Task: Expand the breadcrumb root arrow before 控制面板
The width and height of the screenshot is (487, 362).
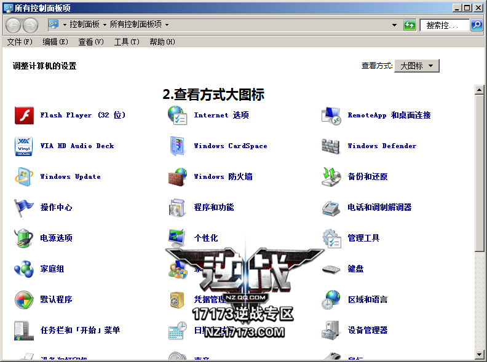Action: tap(65, 25)
